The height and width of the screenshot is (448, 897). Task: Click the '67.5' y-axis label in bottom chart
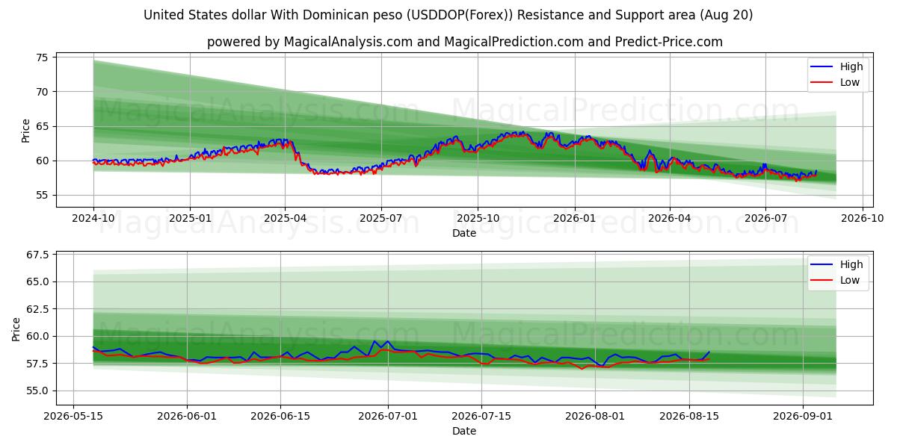[38, 255]
